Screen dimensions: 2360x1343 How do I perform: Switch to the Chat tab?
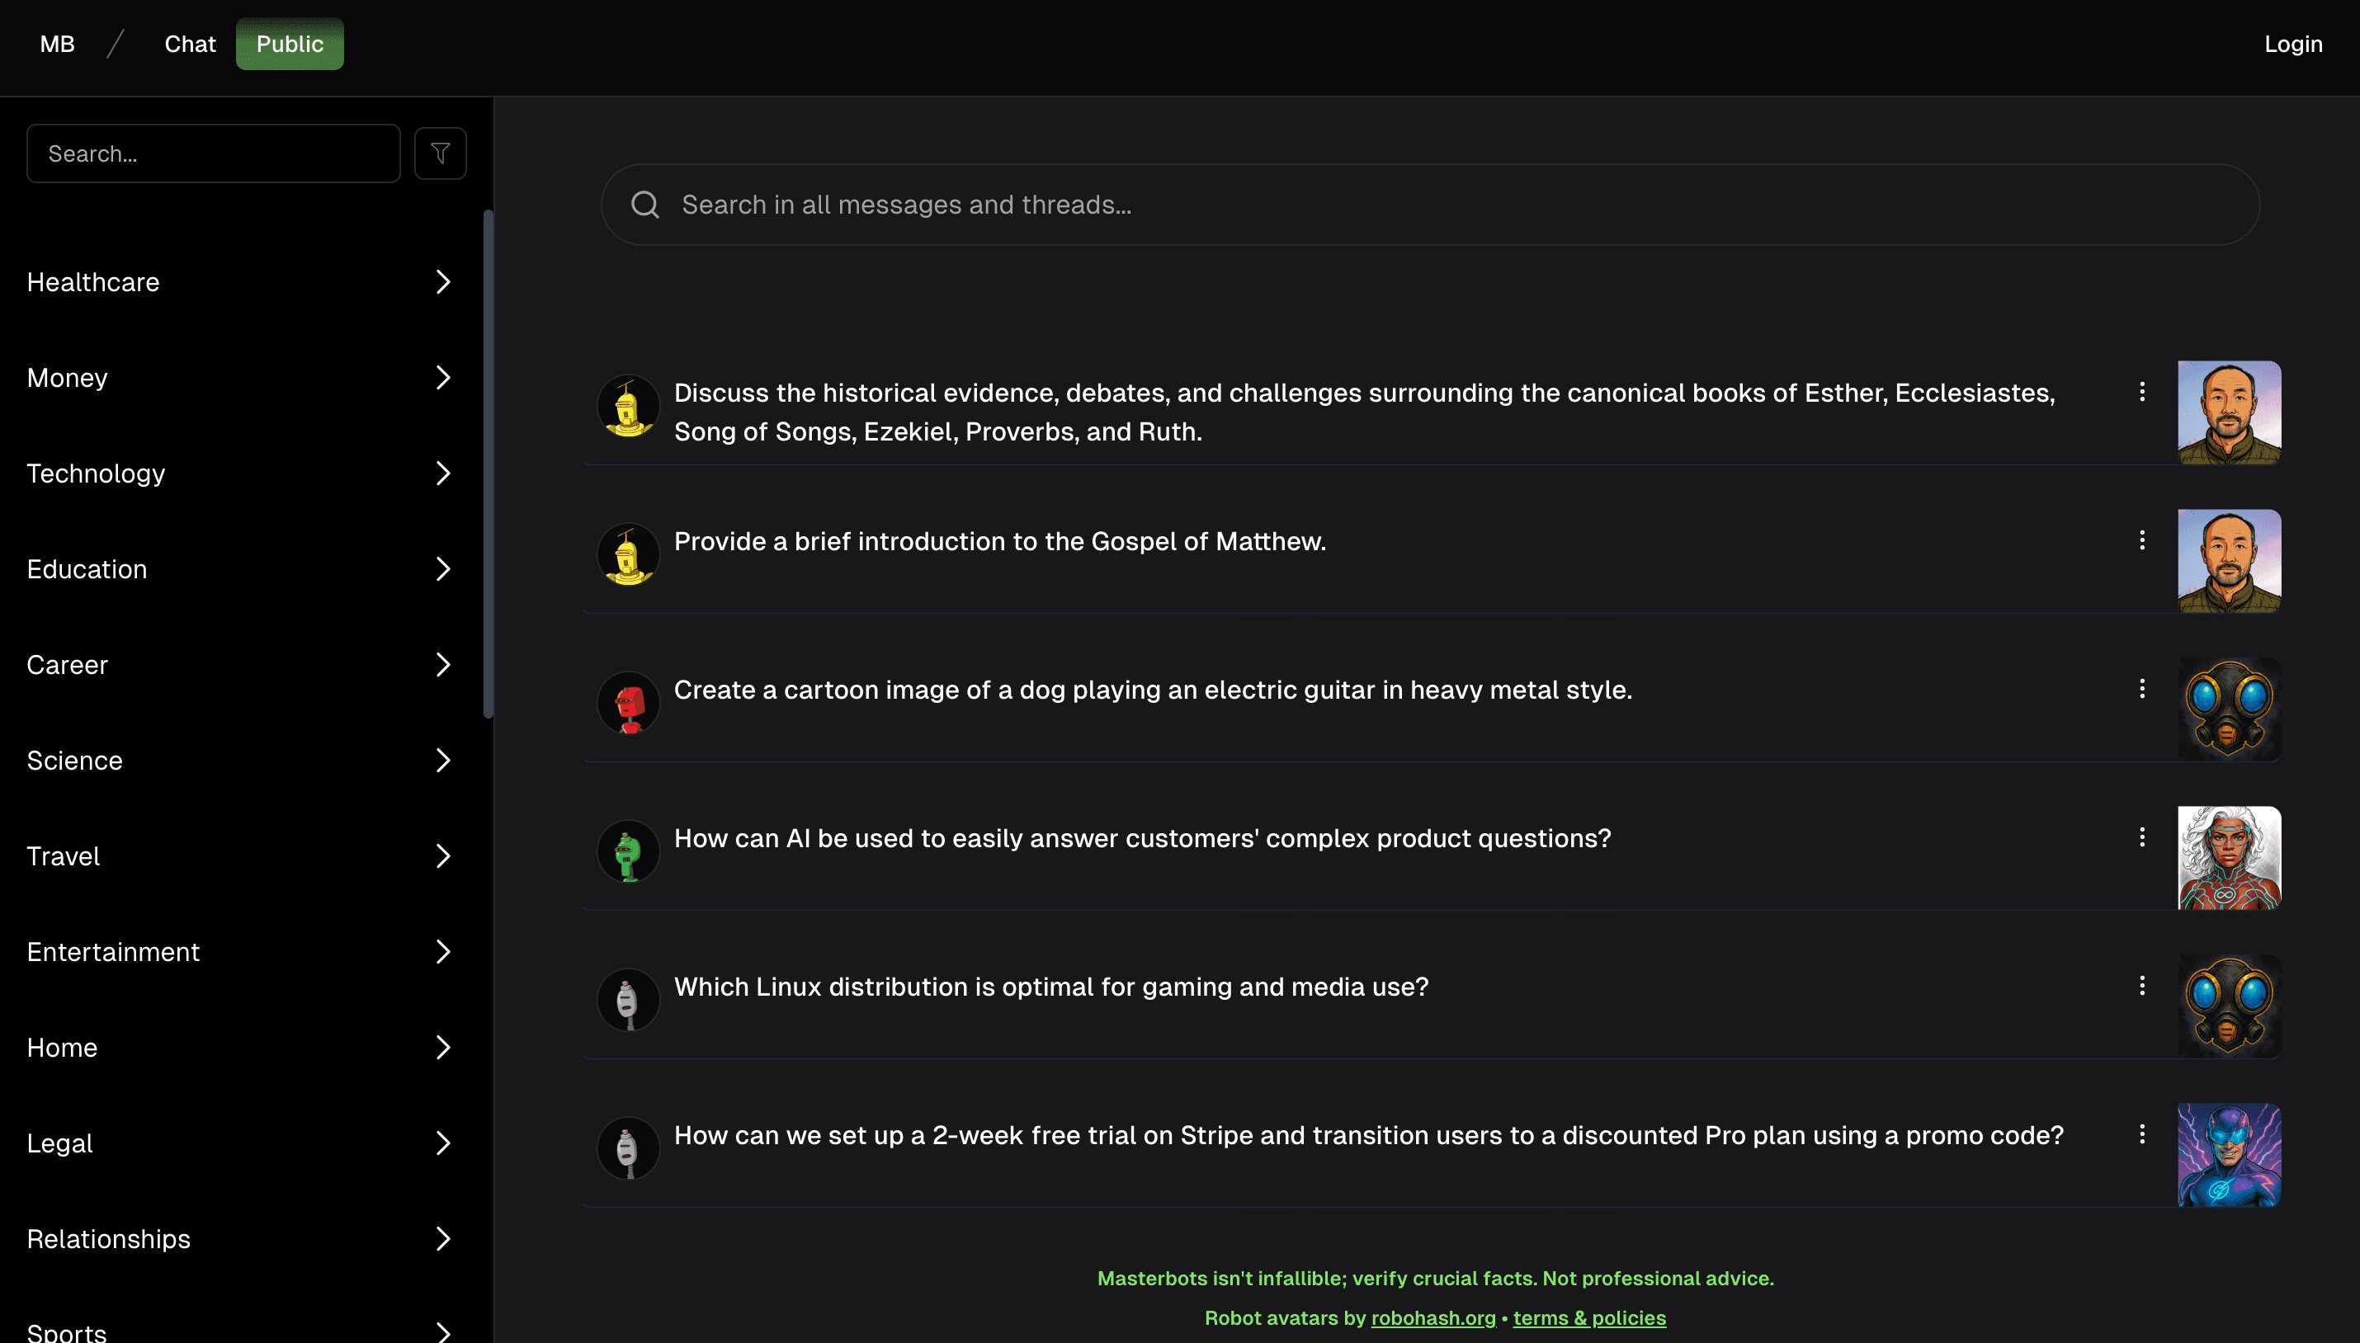190,45
